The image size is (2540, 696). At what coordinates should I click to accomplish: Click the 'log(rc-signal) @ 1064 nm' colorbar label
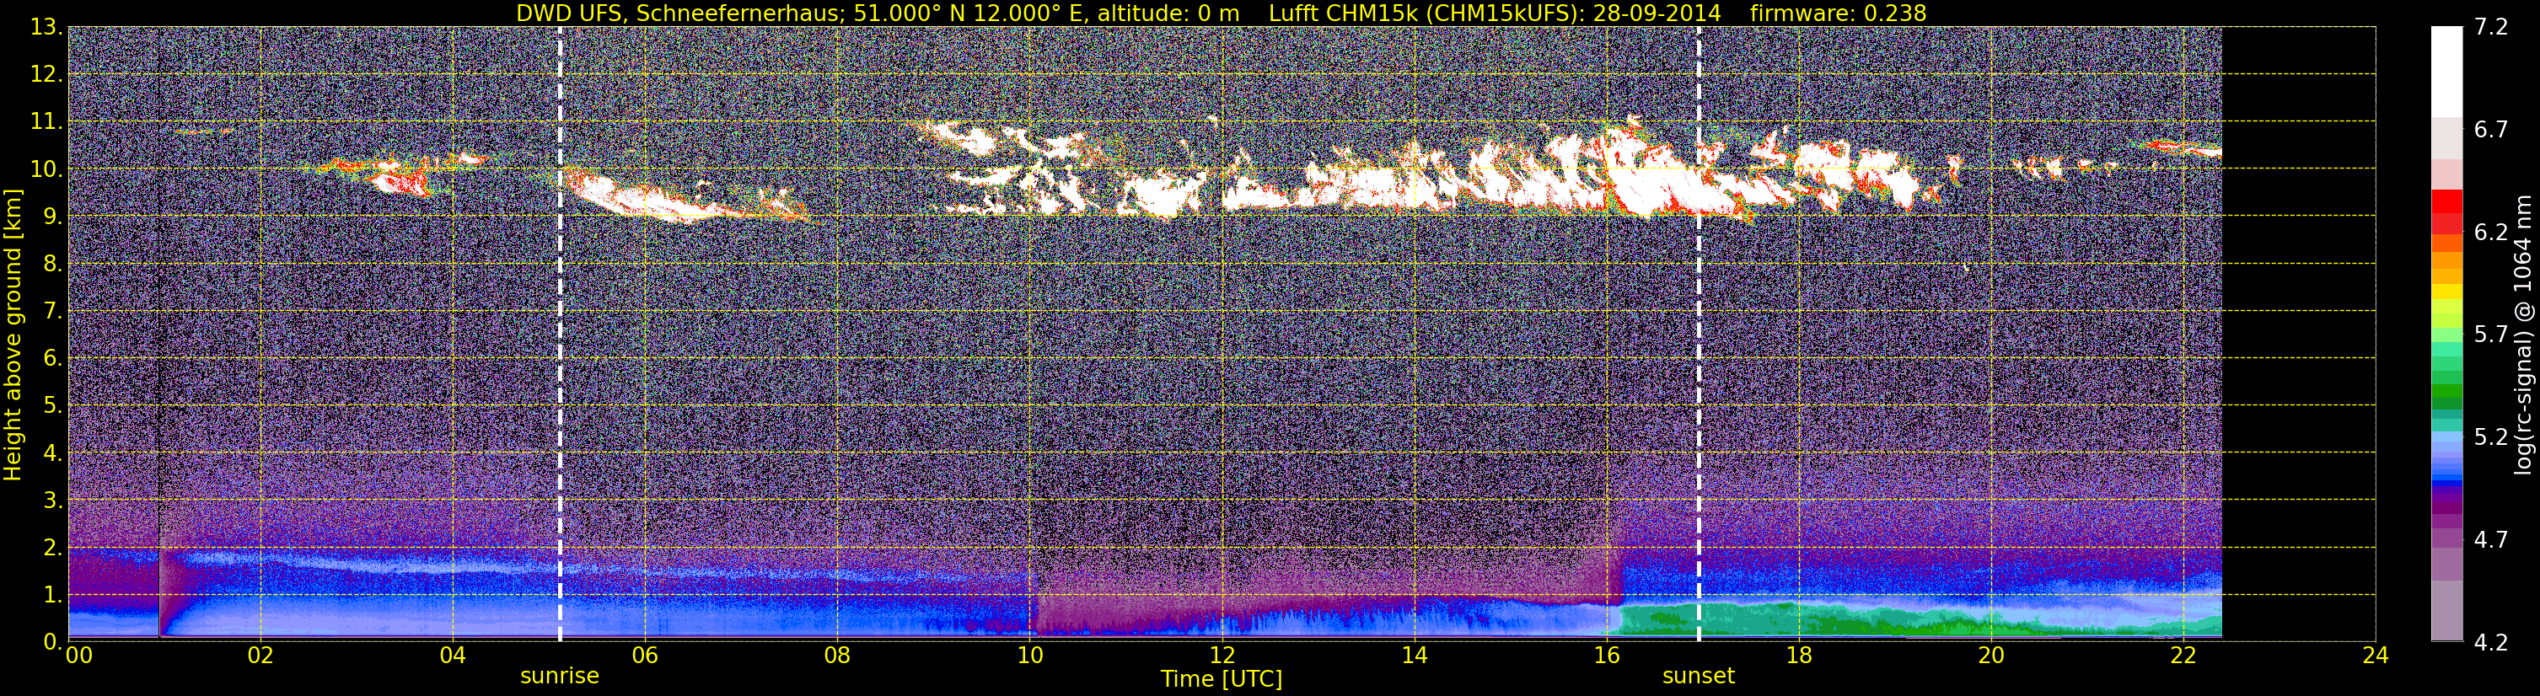[2523, 335]
